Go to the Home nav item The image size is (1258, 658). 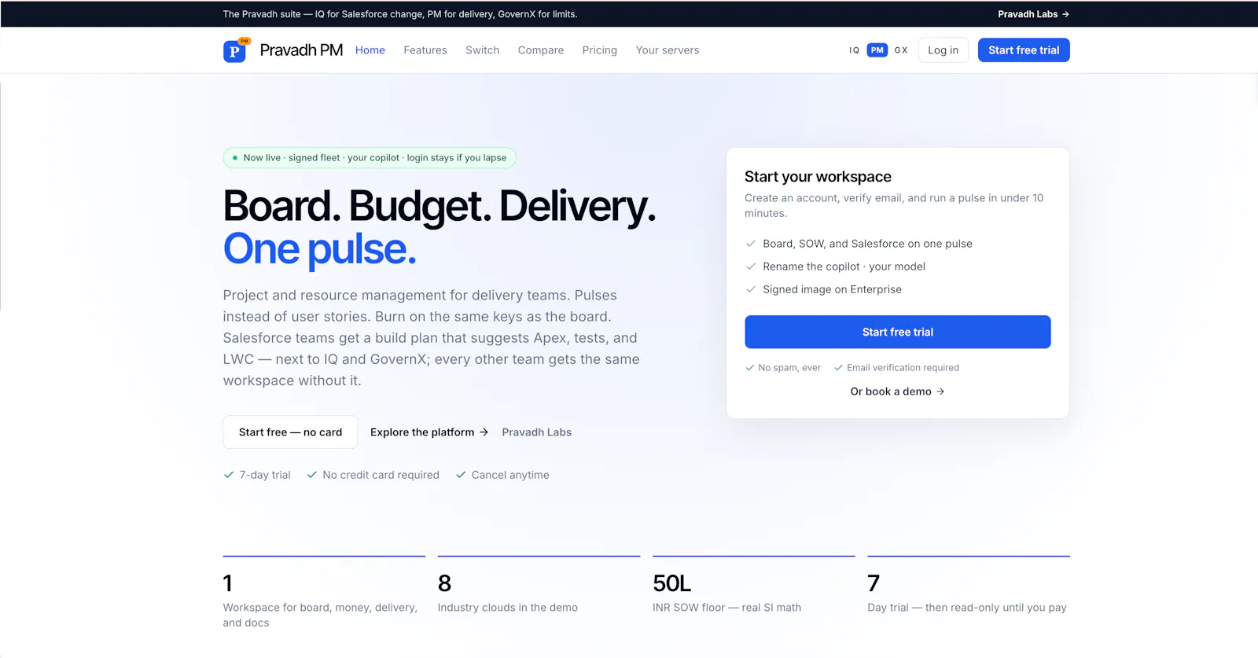point(370,50)
